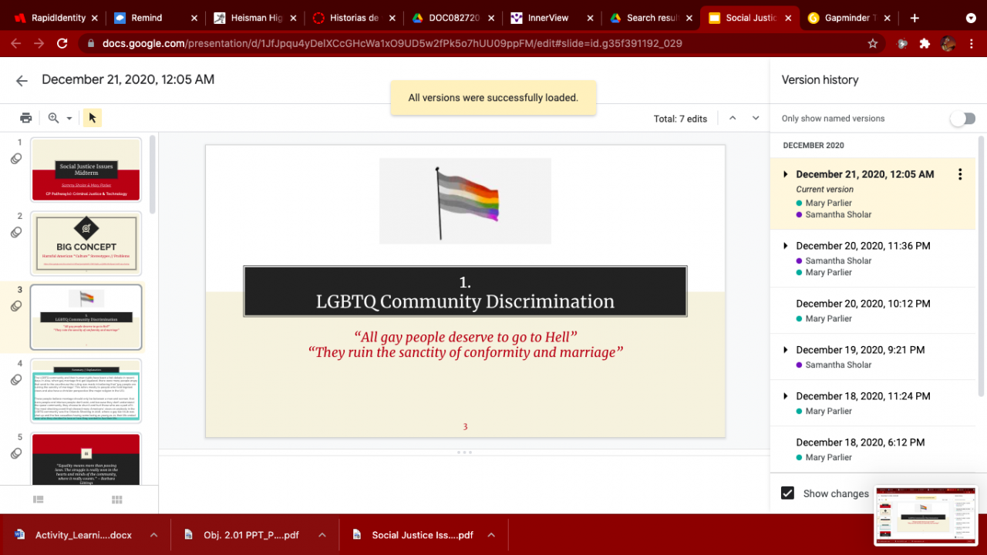Click the transition icon beside slide 3

click(x=15, y=306)
